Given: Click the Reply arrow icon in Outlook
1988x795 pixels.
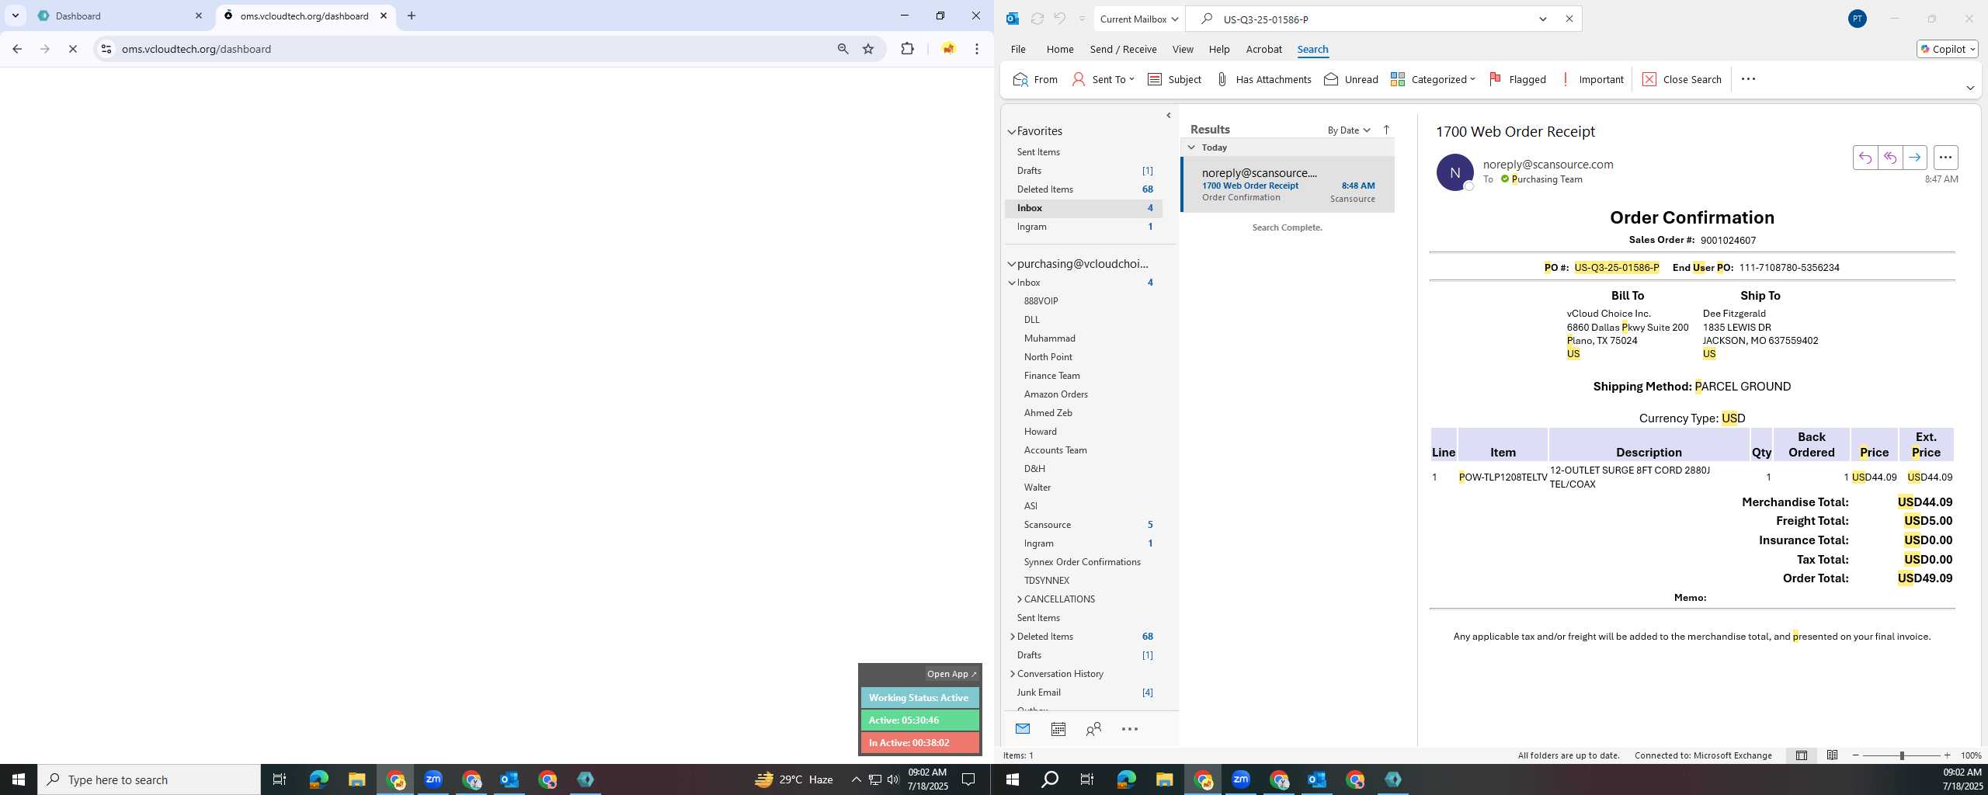Looking at the screenshot, I should pyautogui.click(x=1865, y=158).
